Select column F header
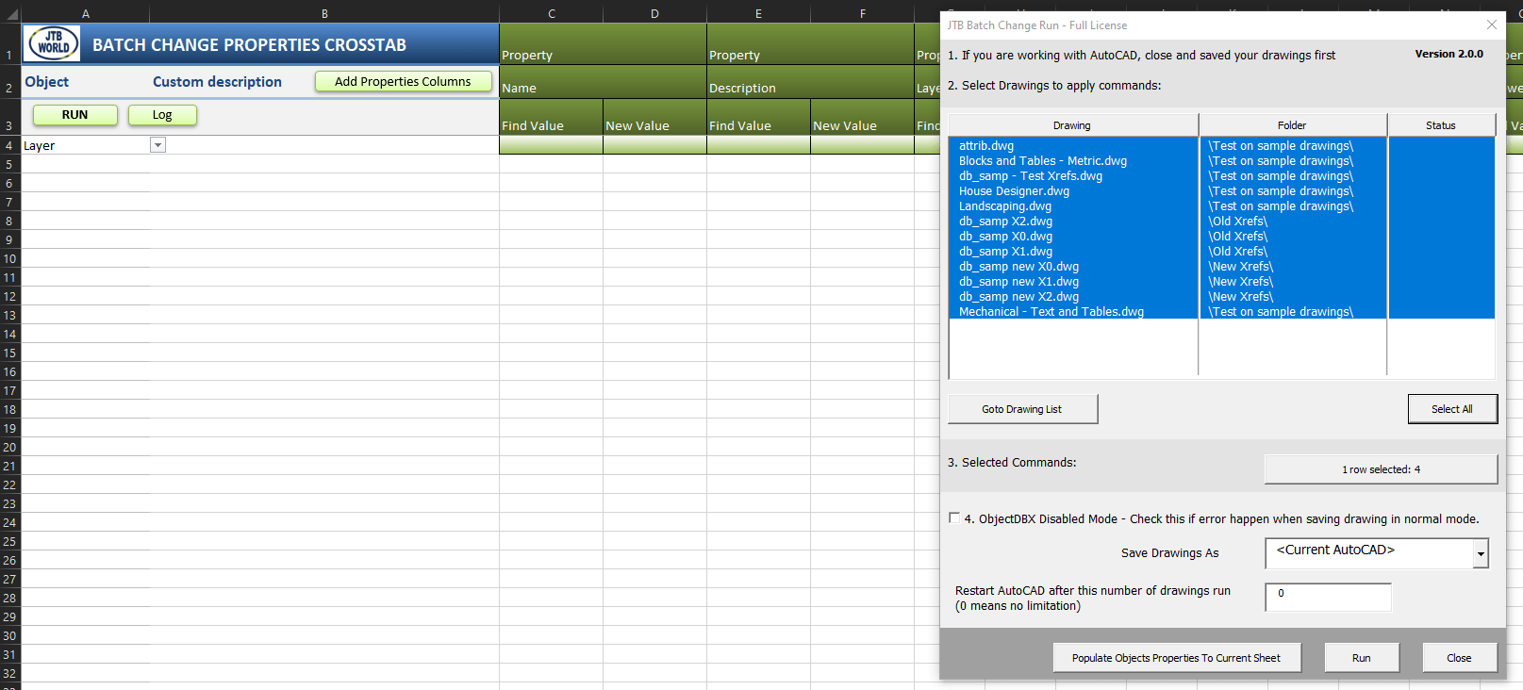This screenshot has width=1523, height=690. pos(862,13)
